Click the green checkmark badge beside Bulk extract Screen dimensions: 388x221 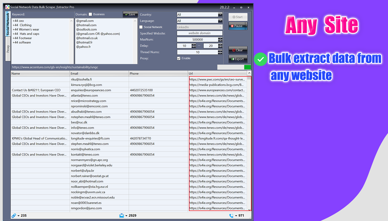261,59
